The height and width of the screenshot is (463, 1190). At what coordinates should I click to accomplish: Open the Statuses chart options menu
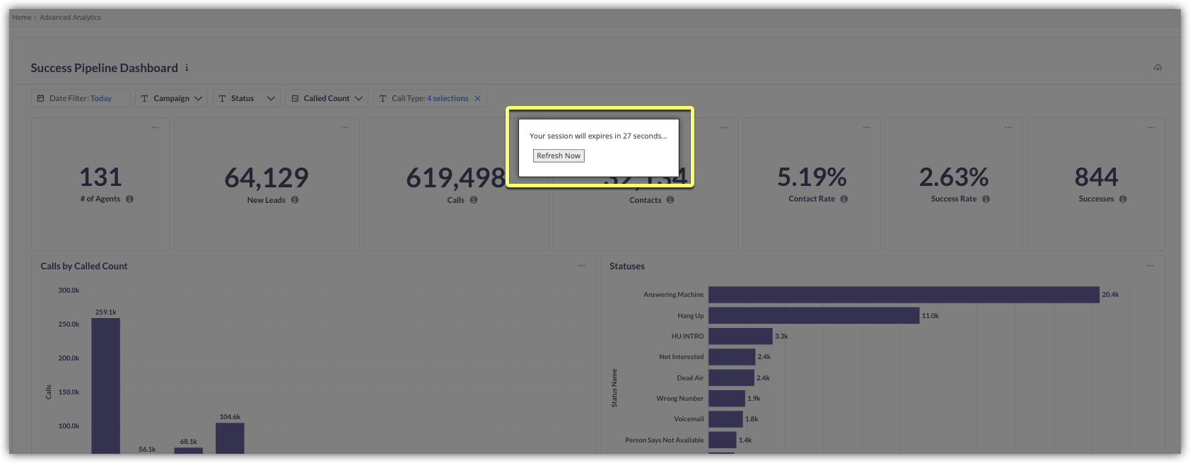click(1150, 266)
